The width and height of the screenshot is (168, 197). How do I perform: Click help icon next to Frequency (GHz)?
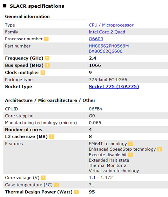[x=47, y=58]
